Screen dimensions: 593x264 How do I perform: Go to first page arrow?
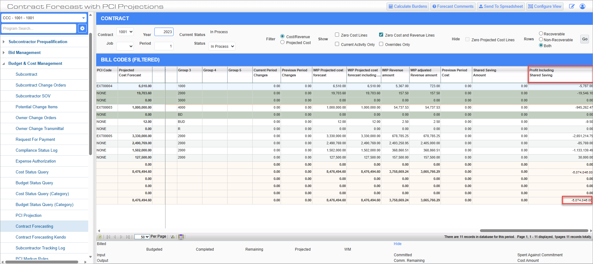108,237
